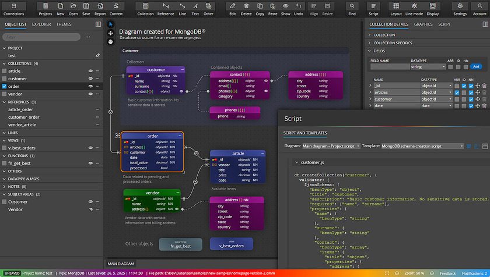
Task: Click the Add field button
Action: (475, 67)
